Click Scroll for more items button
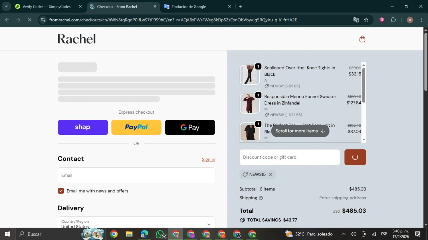This screenshot has height=240, width=428. 300,131
